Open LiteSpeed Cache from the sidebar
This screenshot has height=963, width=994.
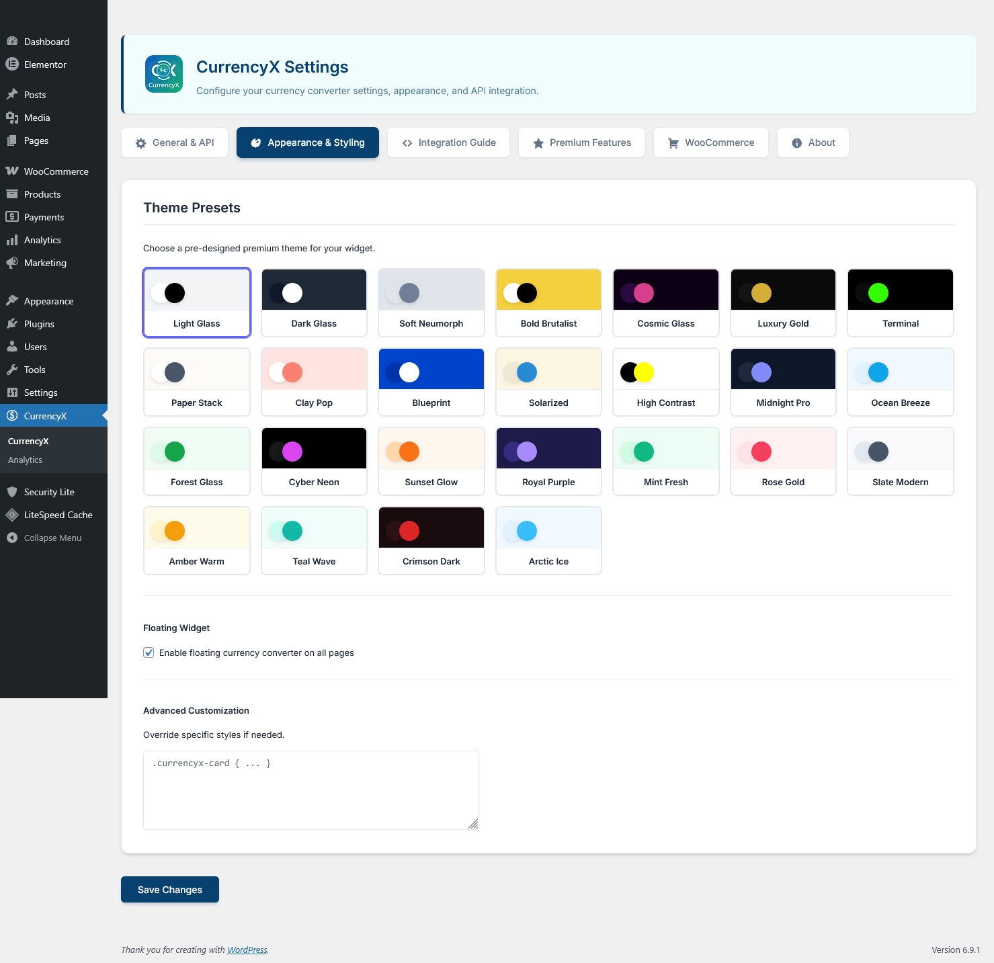58,515
